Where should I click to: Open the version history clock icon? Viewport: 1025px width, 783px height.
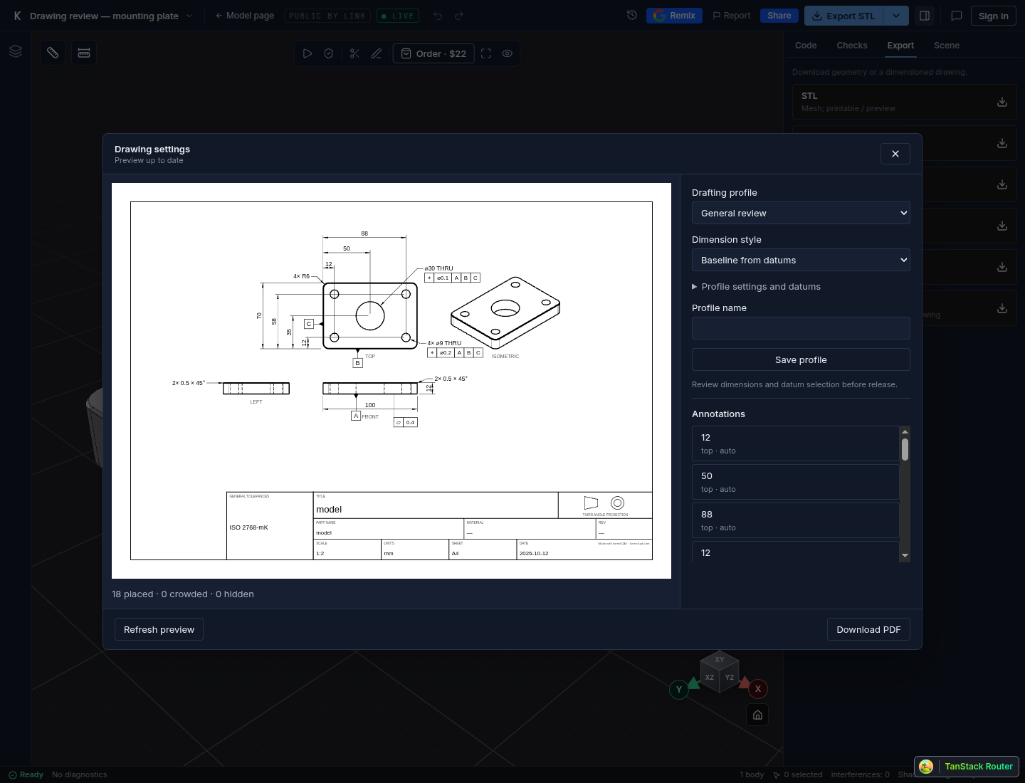[631, 16]
